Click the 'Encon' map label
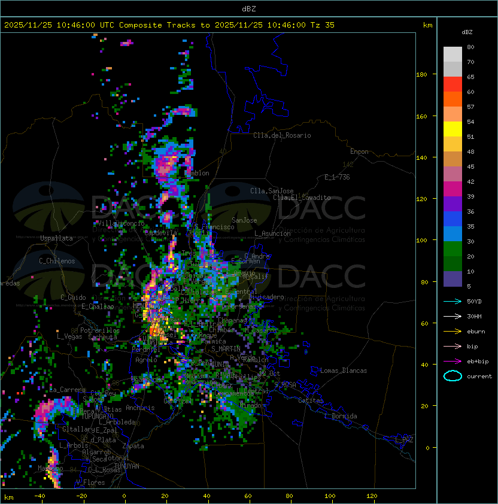The height and width of the screenshot is (504, 498). pyautogui.click(x=360, y=151)
